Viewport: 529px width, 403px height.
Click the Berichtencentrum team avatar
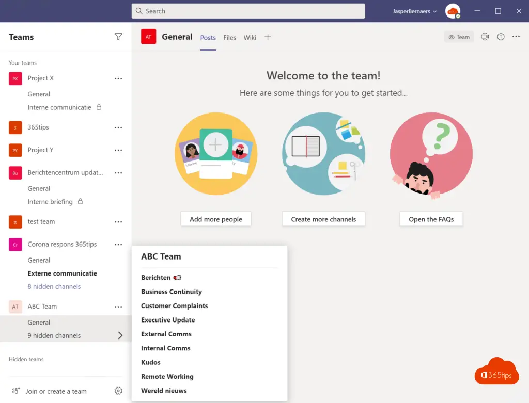[15, 173]
